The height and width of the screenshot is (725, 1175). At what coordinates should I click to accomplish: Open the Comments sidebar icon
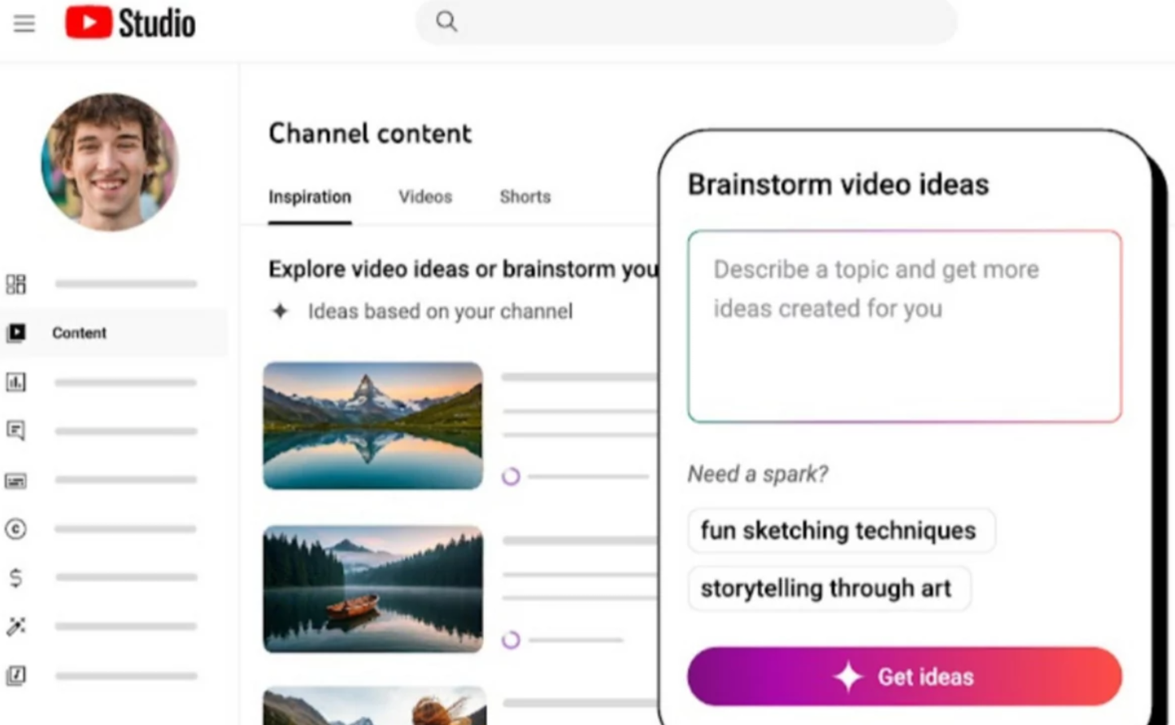point(16,430)
